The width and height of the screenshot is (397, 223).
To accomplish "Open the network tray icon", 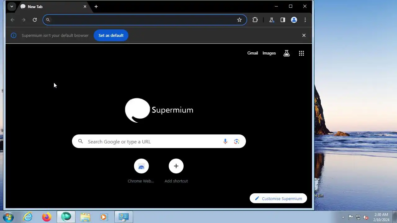I will tap(358, 217).
